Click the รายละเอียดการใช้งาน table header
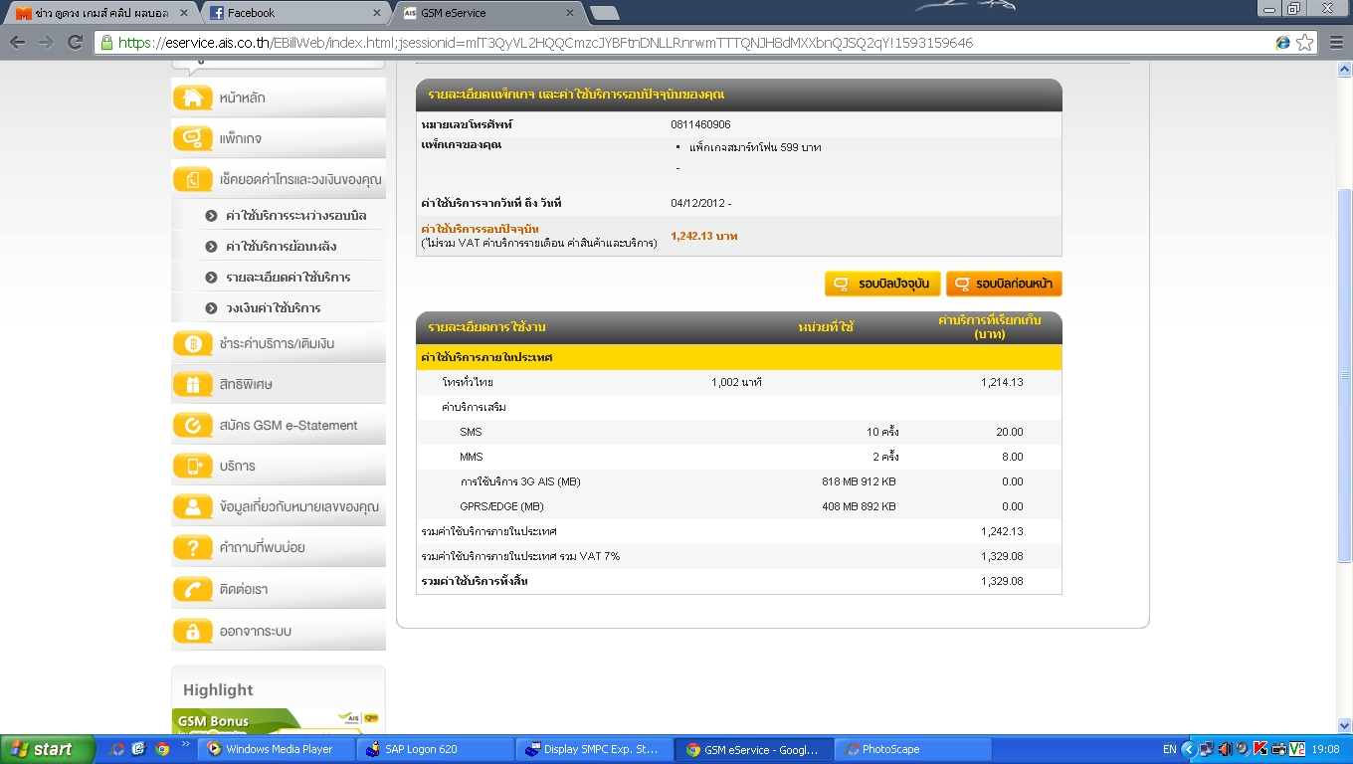Viewport: 1353px width, 764px height. tap(486, 327)
